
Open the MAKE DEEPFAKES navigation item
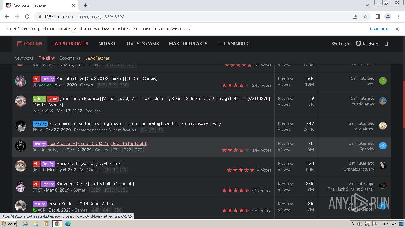(x=188, y=44)
